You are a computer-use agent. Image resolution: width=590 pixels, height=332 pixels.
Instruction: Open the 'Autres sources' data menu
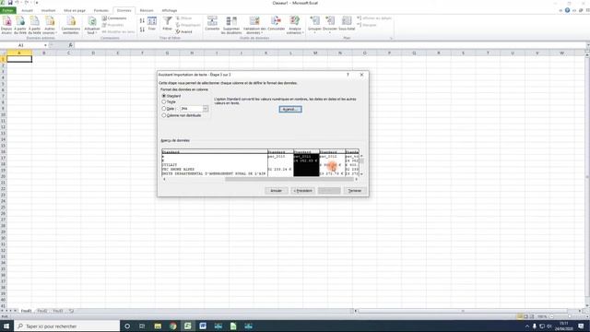coord(50,25)
